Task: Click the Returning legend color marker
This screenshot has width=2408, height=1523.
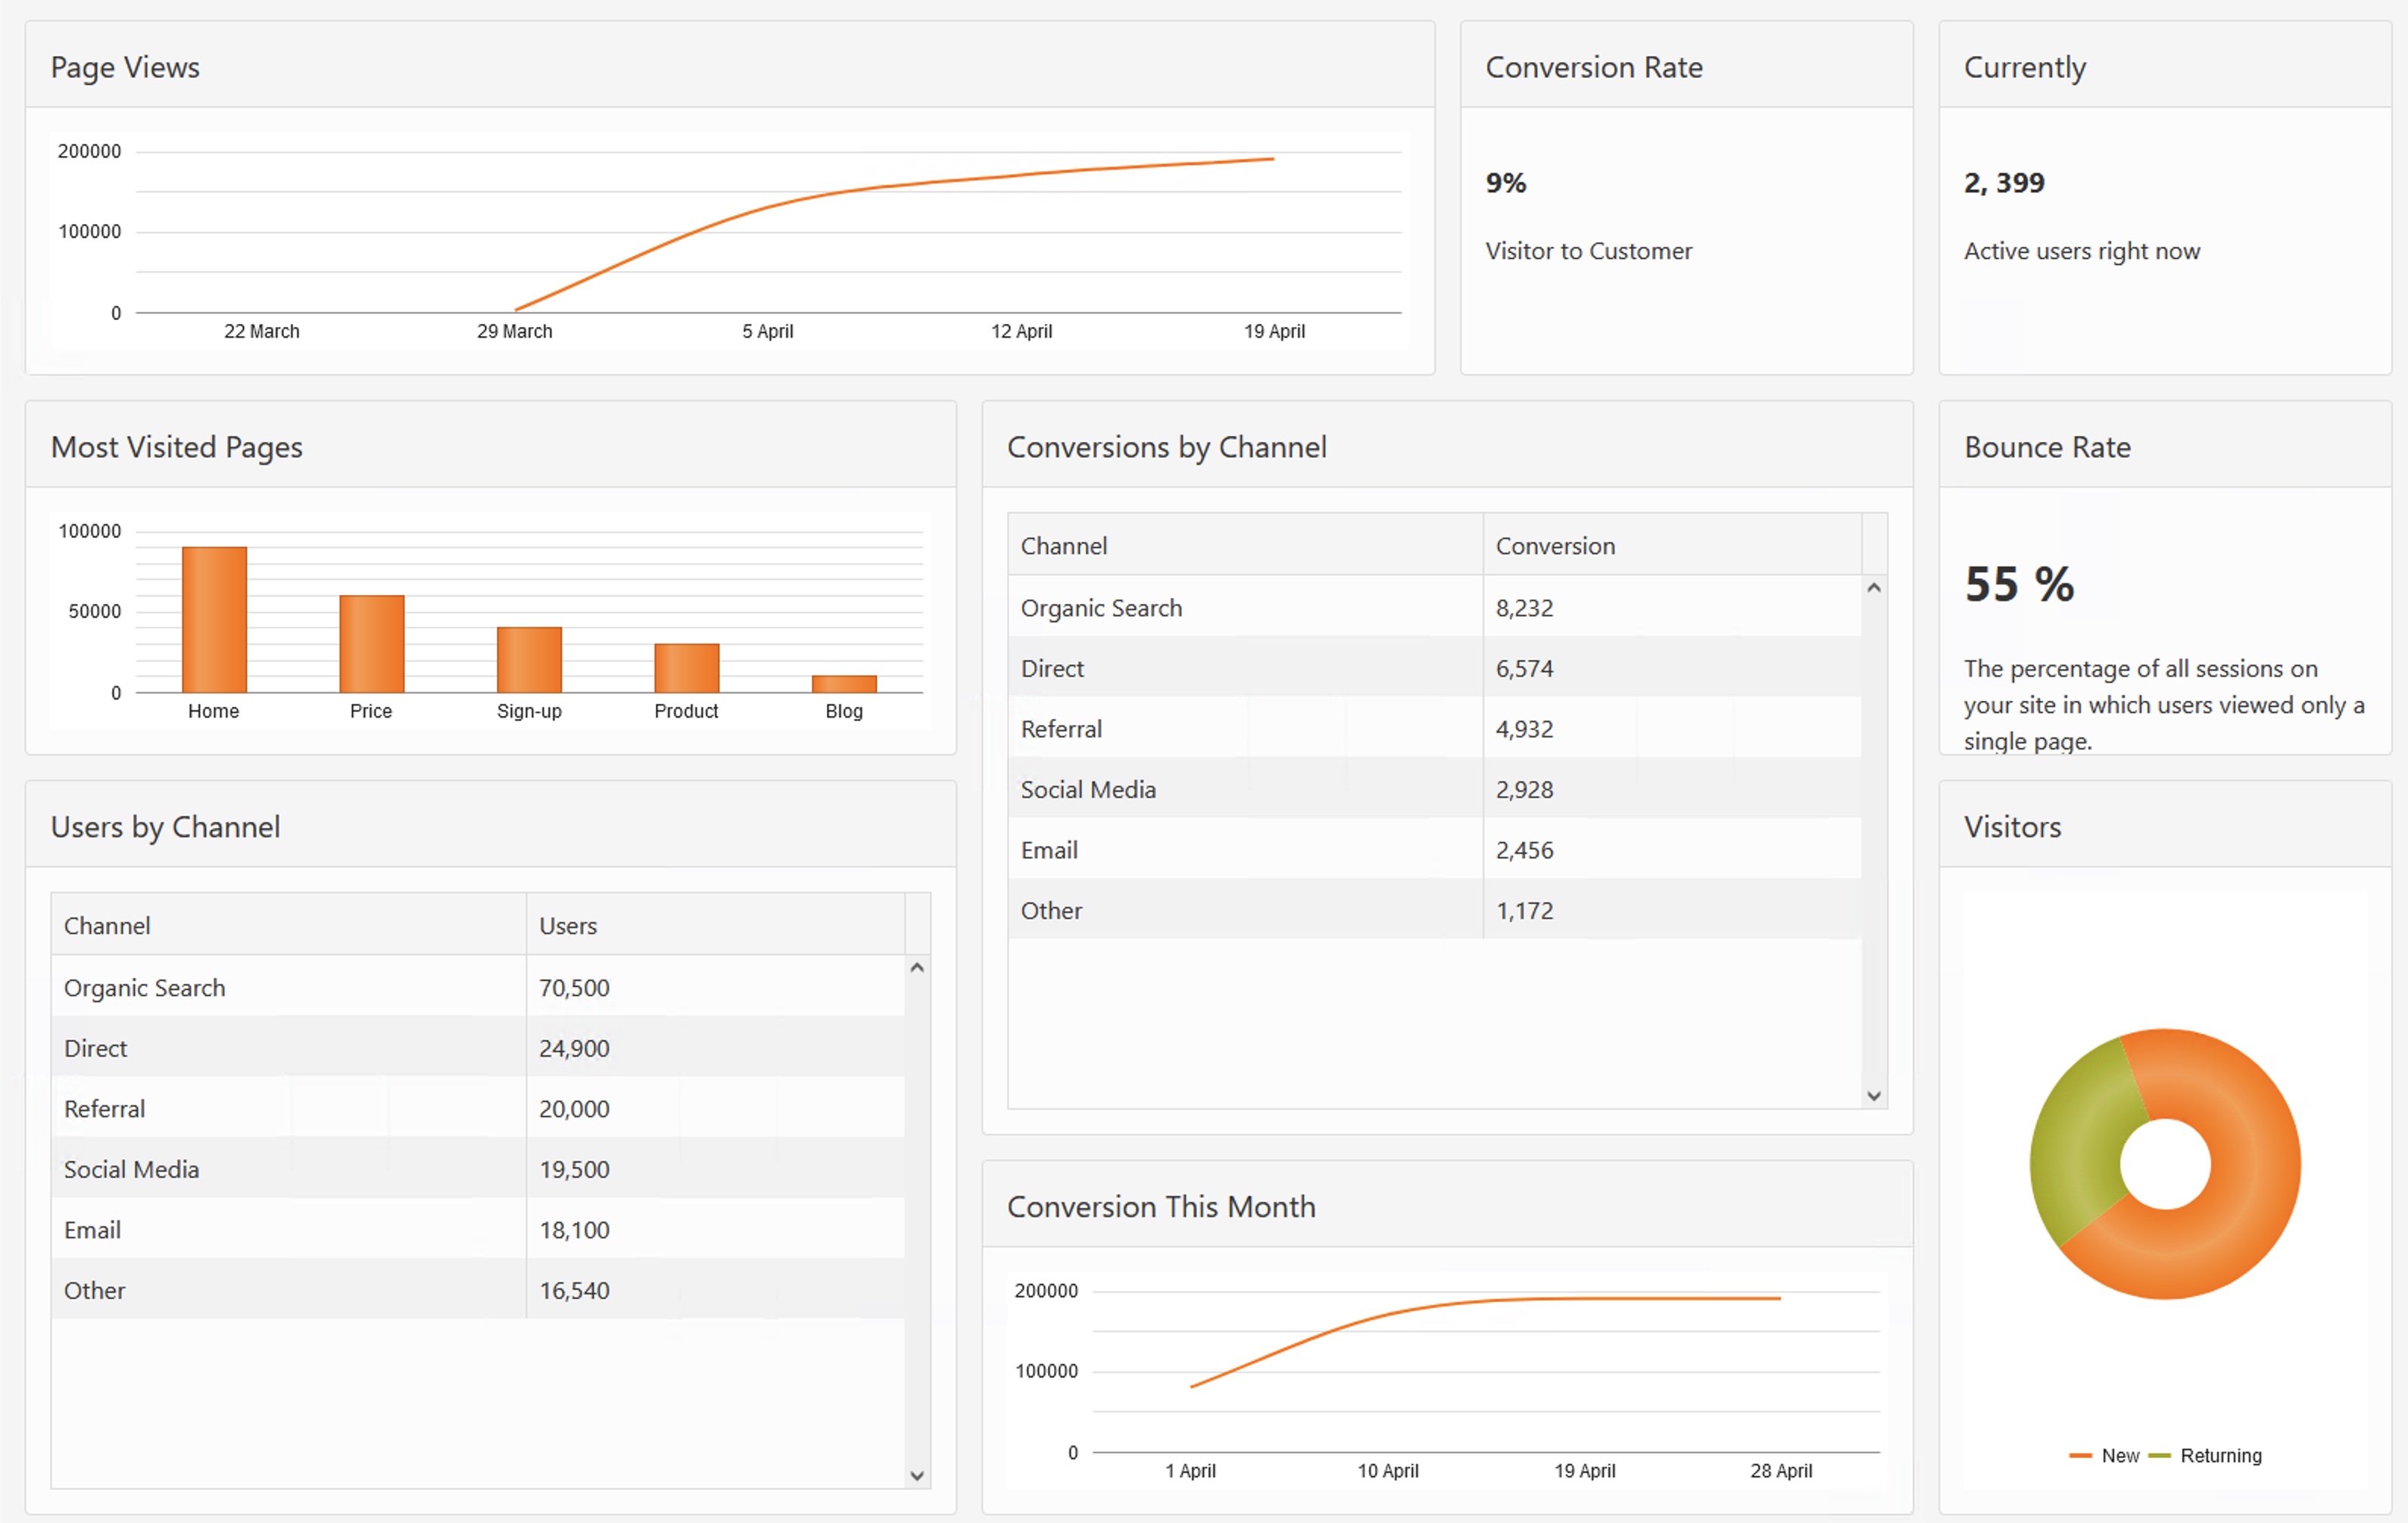Action: pyautogui.click(x=2160, y=1456)
